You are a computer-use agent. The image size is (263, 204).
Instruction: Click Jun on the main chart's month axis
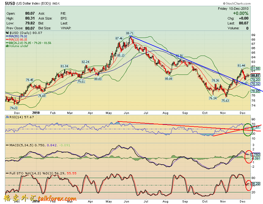pos(126,113)
